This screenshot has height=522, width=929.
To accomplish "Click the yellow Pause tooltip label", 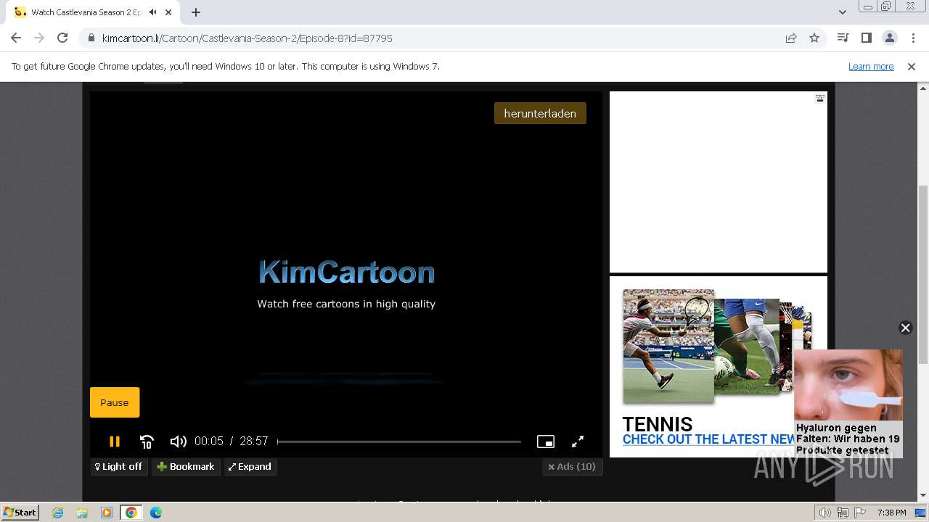I will [x=114, y=402].
